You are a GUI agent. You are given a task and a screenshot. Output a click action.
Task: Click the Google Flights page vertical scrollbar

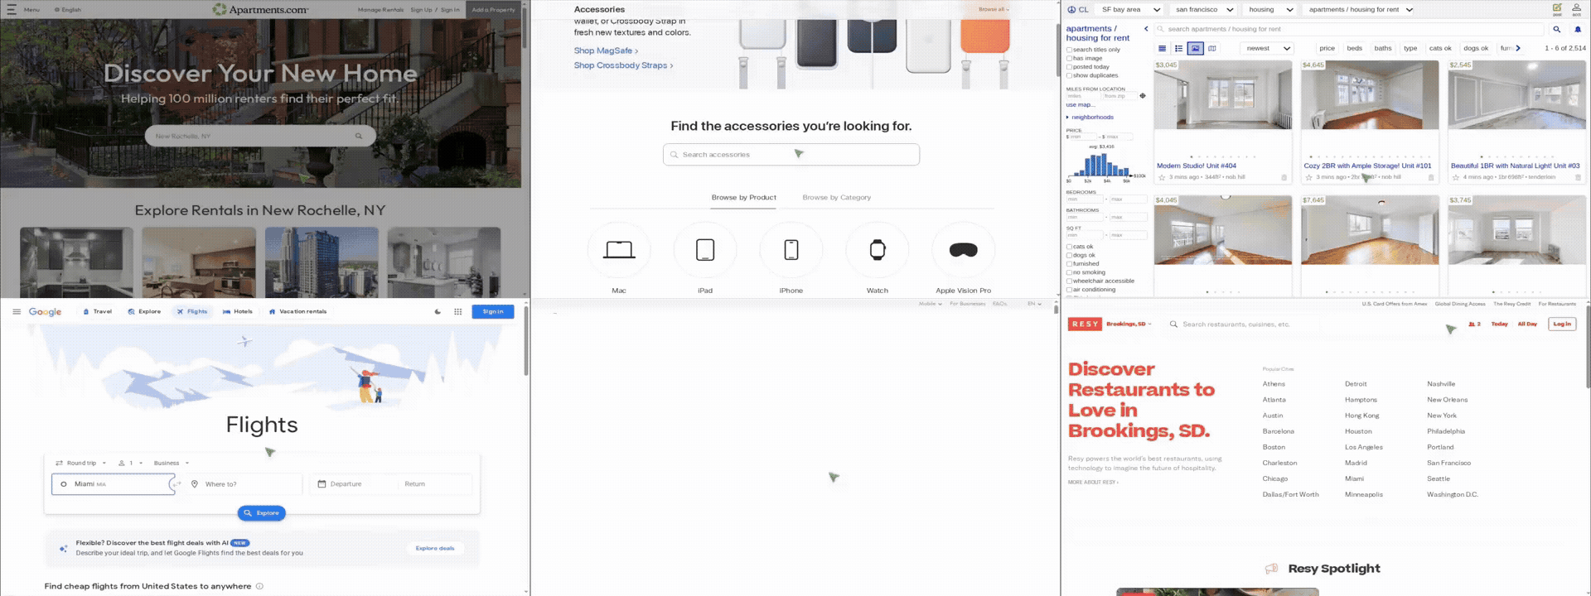pyautogui.click(x=526, y=339)
